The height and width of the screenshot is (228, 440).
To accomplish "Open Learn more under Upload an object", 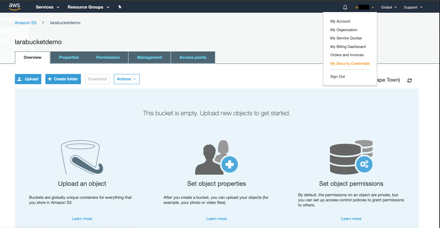I will coord(82,218).
